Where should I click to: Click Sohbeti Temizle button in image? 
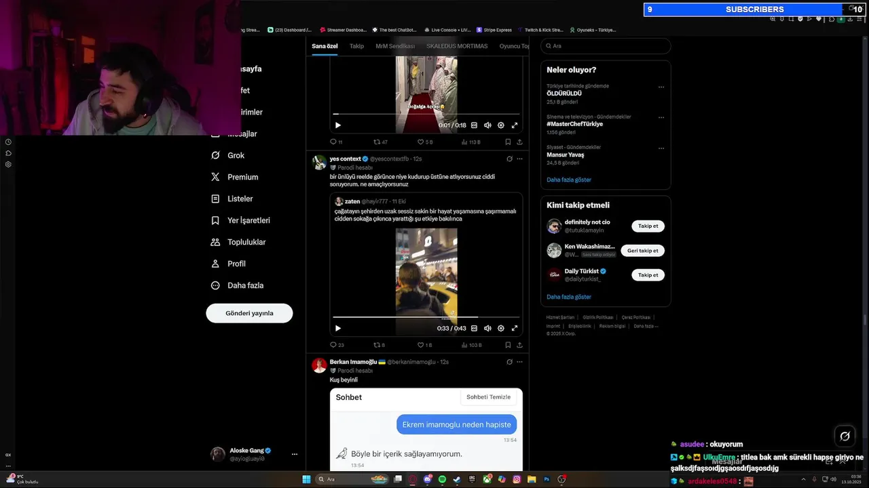coord(488,397)
